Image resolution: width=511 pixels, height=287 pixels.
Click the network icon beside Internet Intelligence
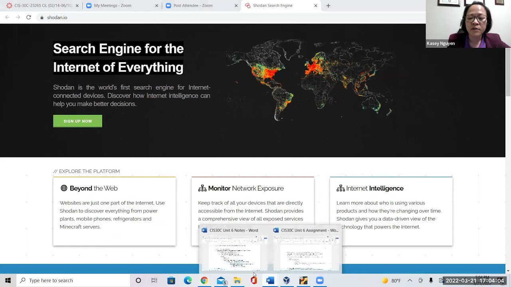pyautogui.click(x=341, y=188)
